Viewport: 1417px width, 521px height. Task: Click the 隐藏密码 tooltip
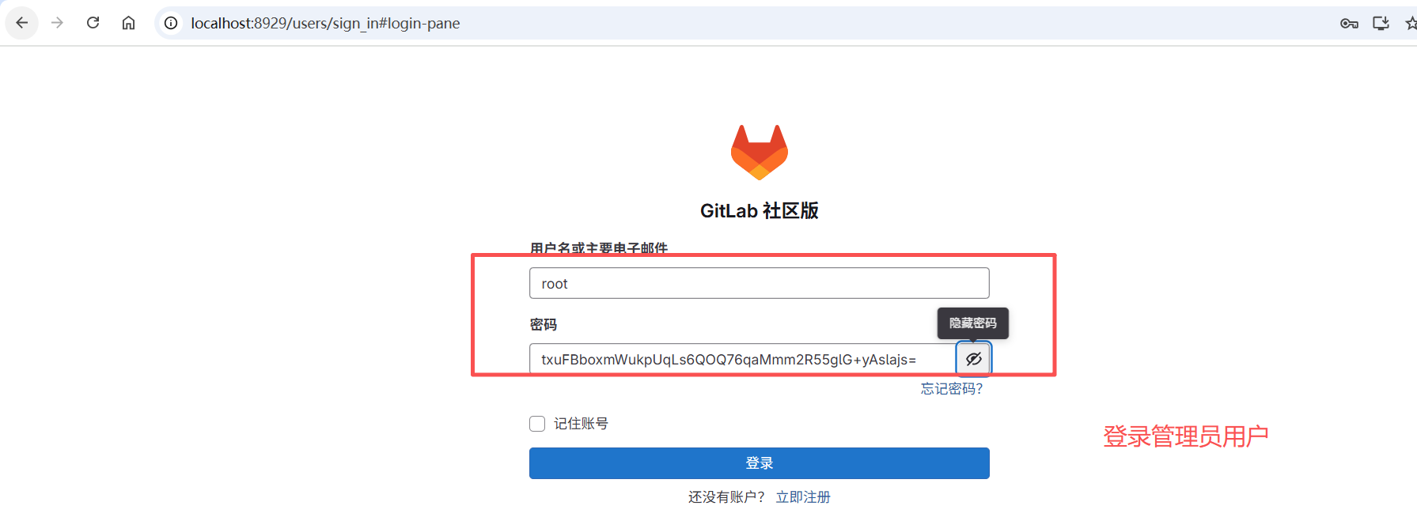click(x=973, y=323)
